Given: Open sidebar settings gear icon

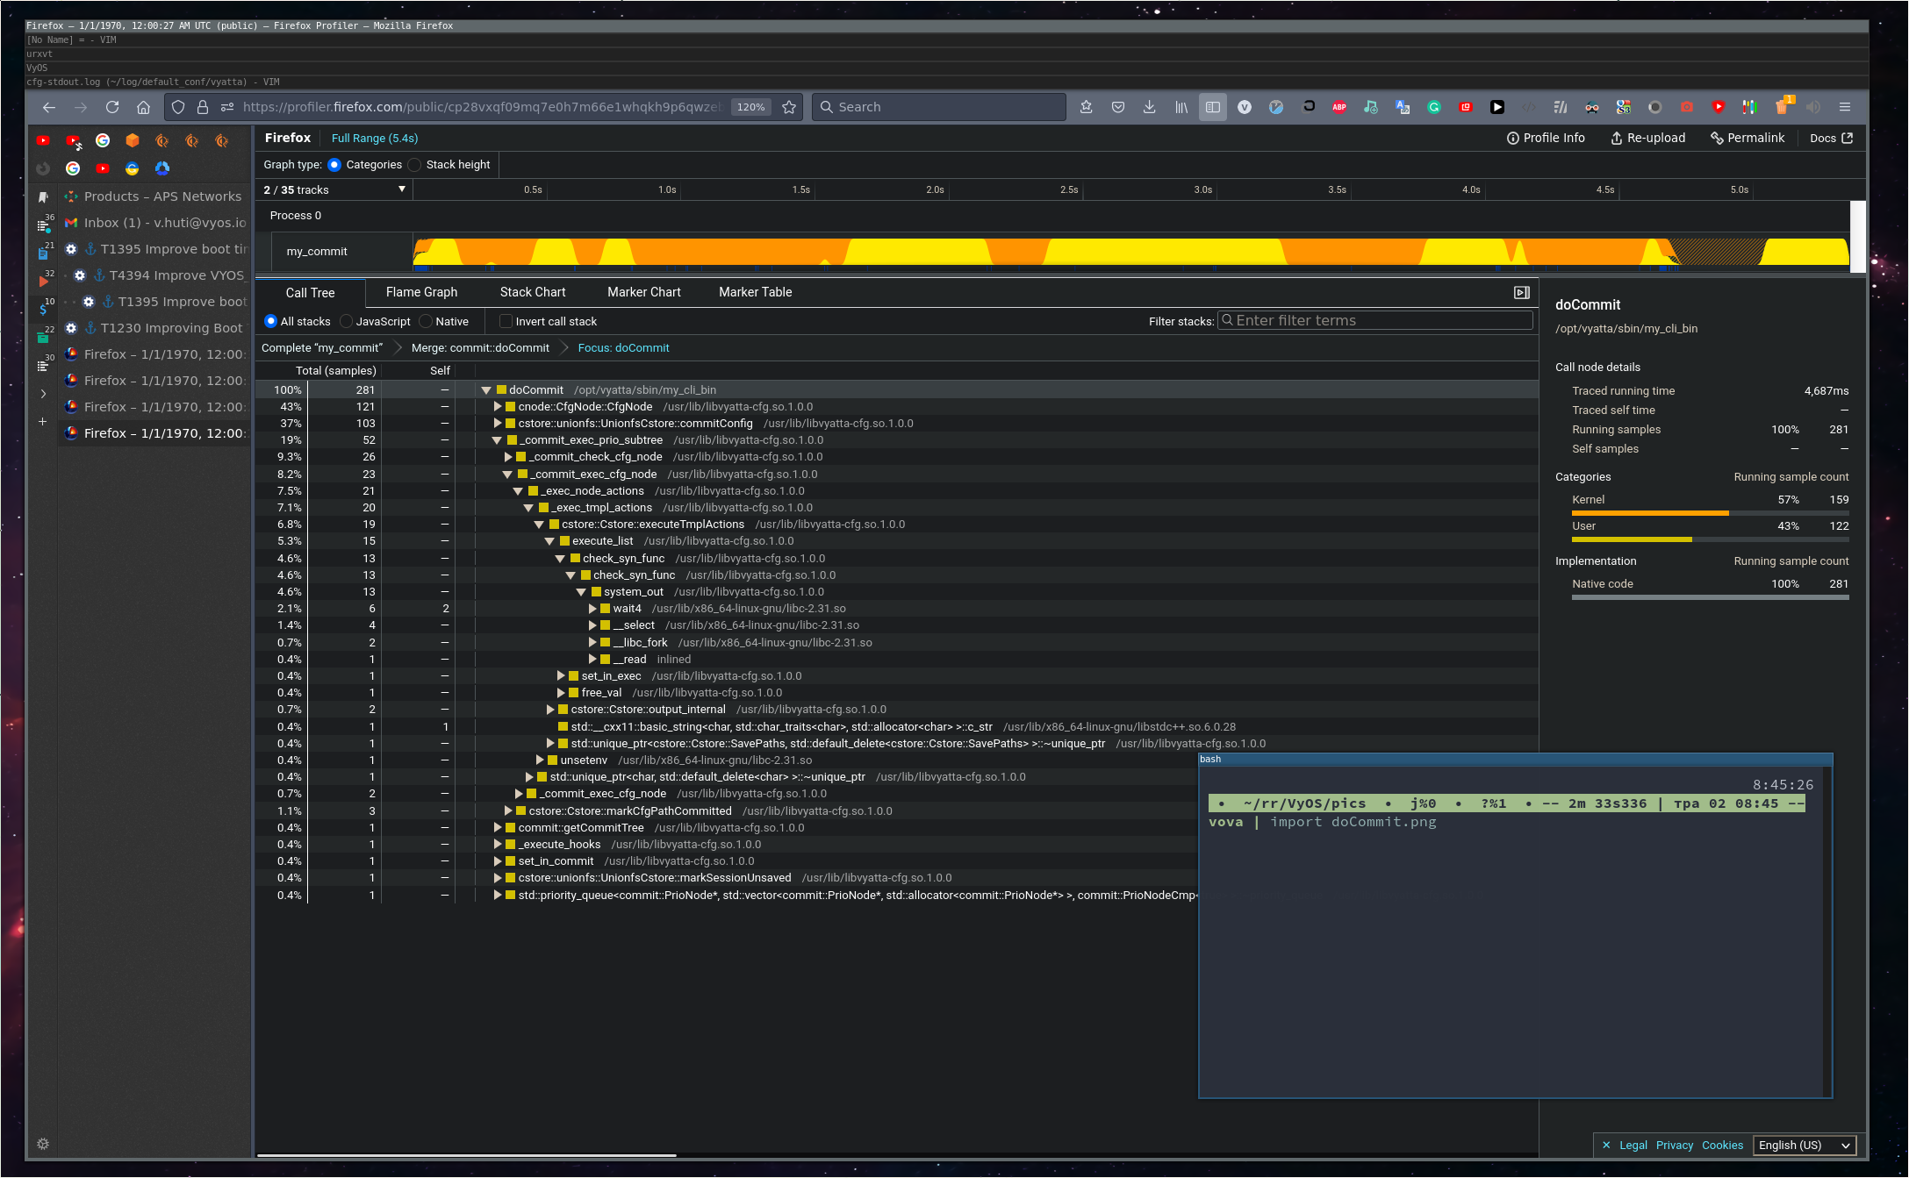Looking at the screenshot, I should [x=43, y=1144].
